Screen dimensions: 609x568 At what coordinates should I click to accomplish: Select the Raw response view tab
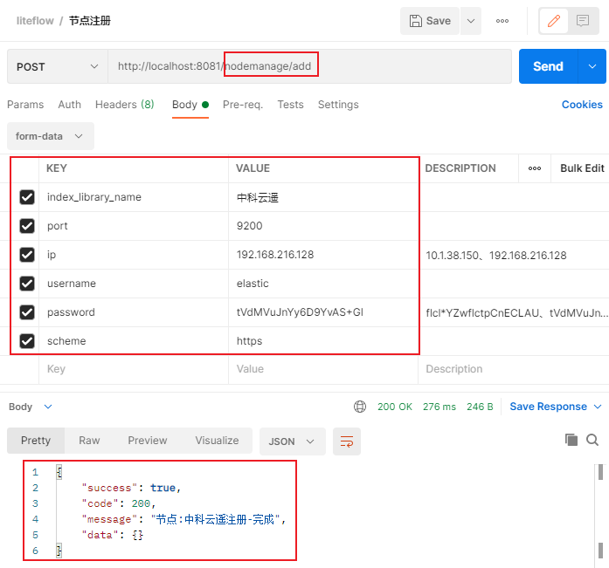point(89,441)
